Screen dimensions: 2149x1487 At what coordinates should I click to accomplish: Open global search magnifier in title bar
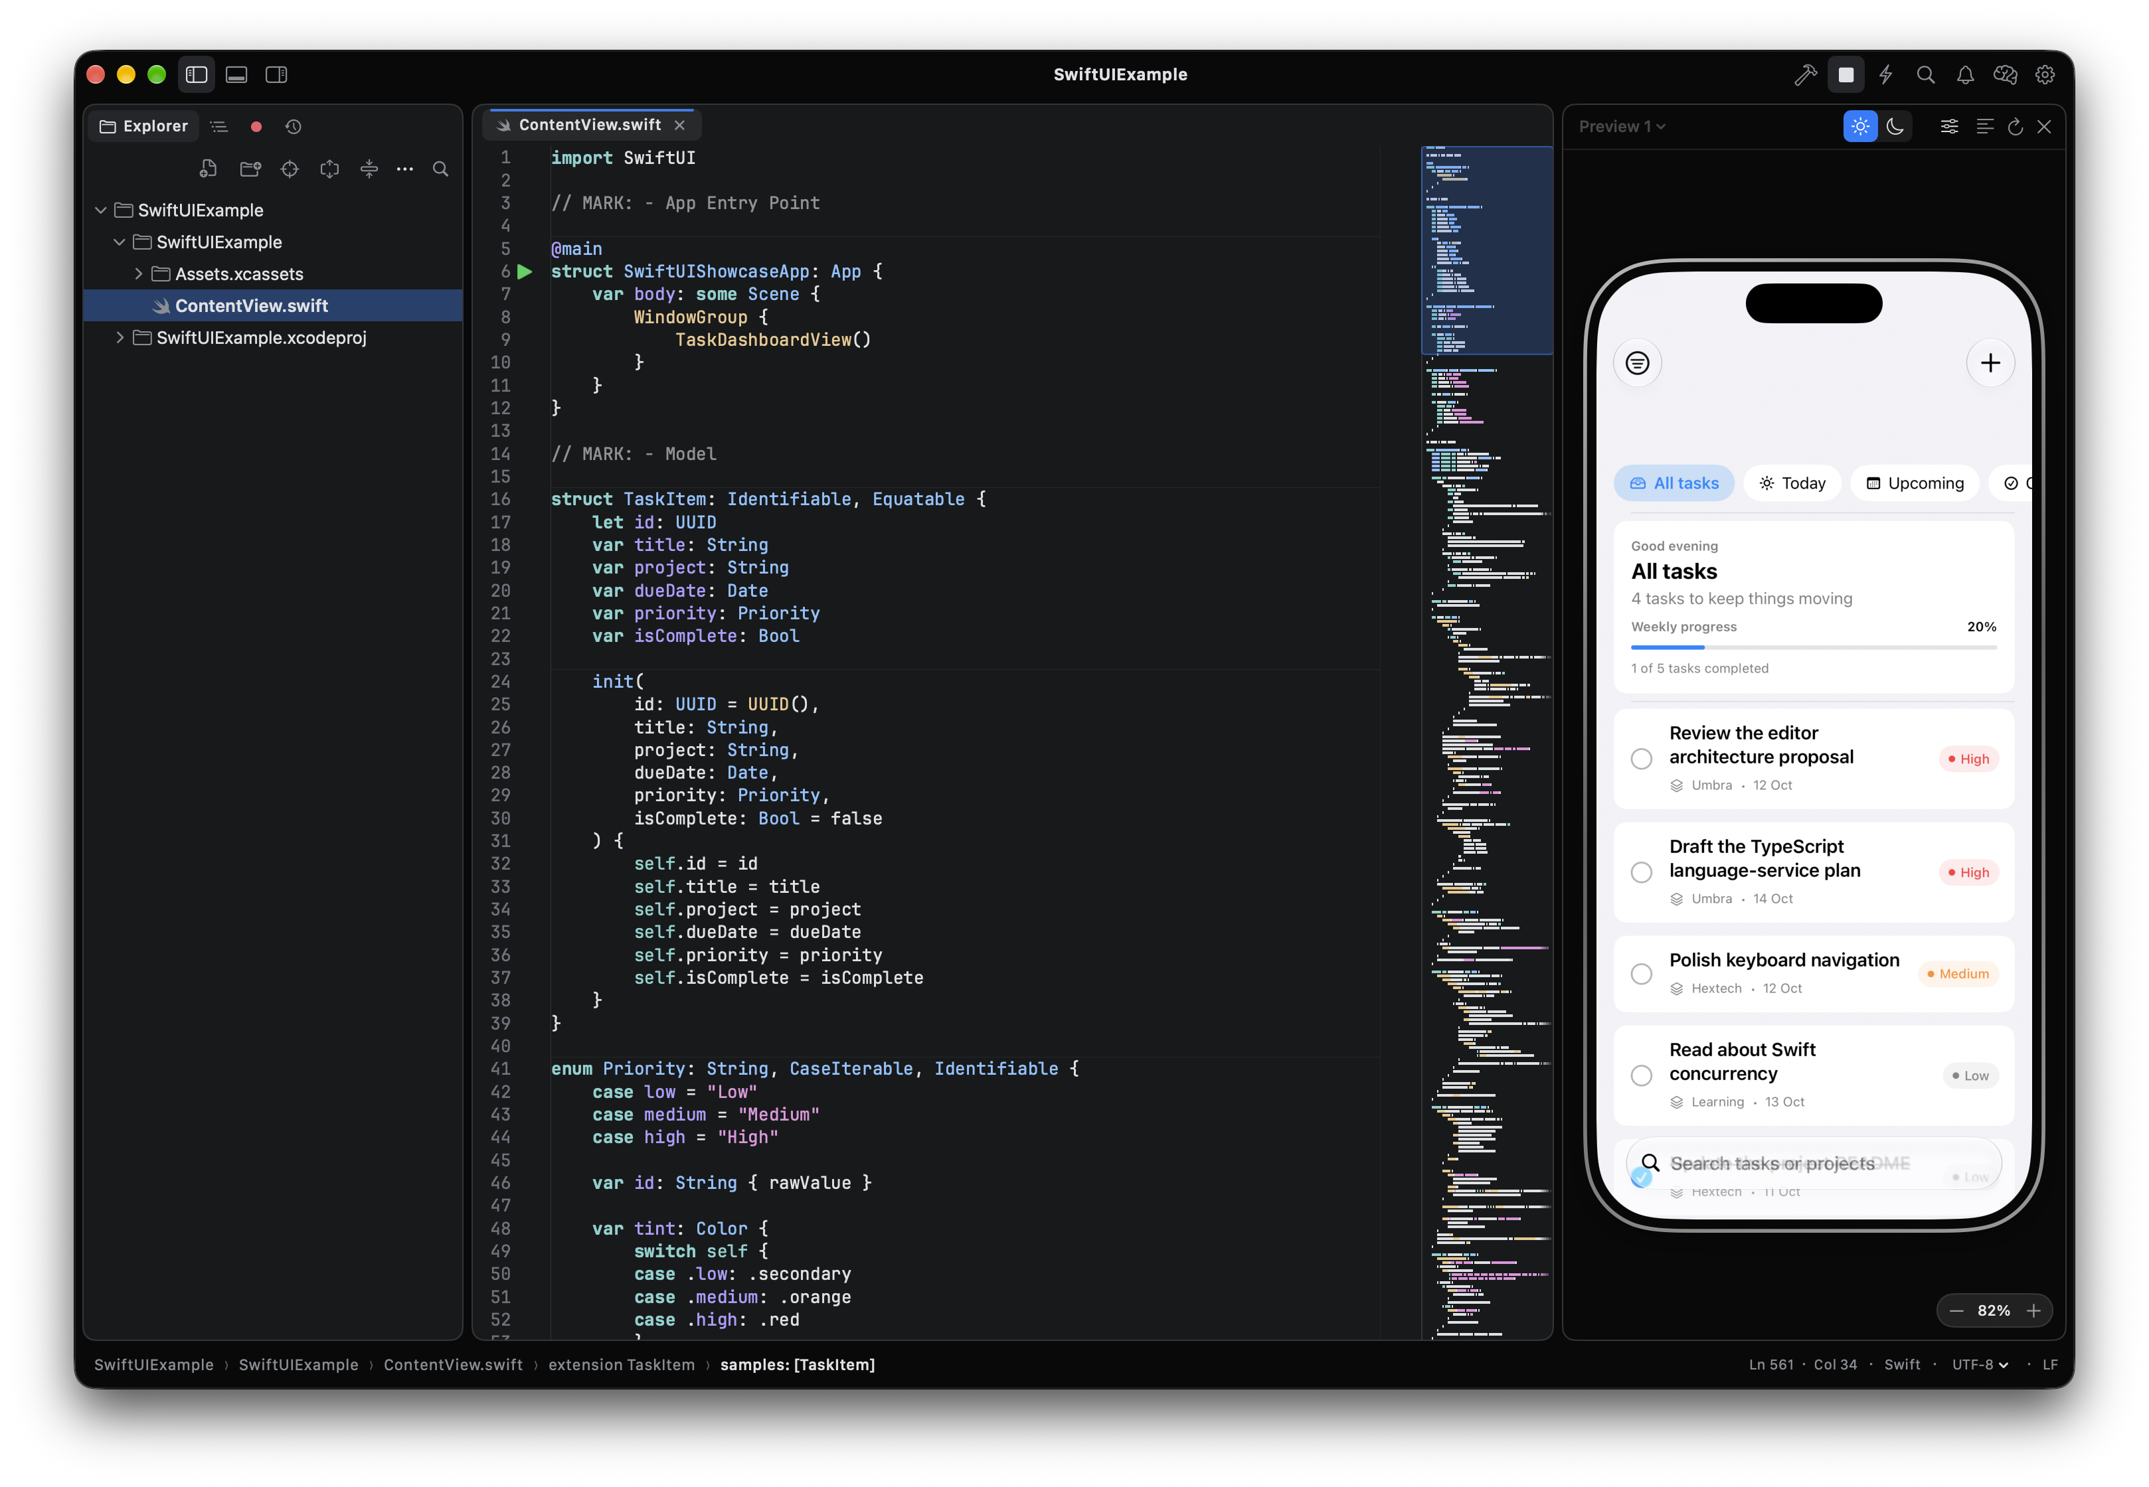pyautogui.click(x=1925, y=74)
